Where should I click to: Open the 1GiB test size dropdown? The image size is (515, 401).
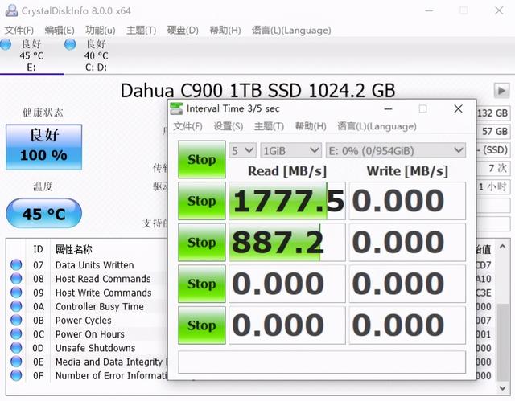tap(290, 150)
